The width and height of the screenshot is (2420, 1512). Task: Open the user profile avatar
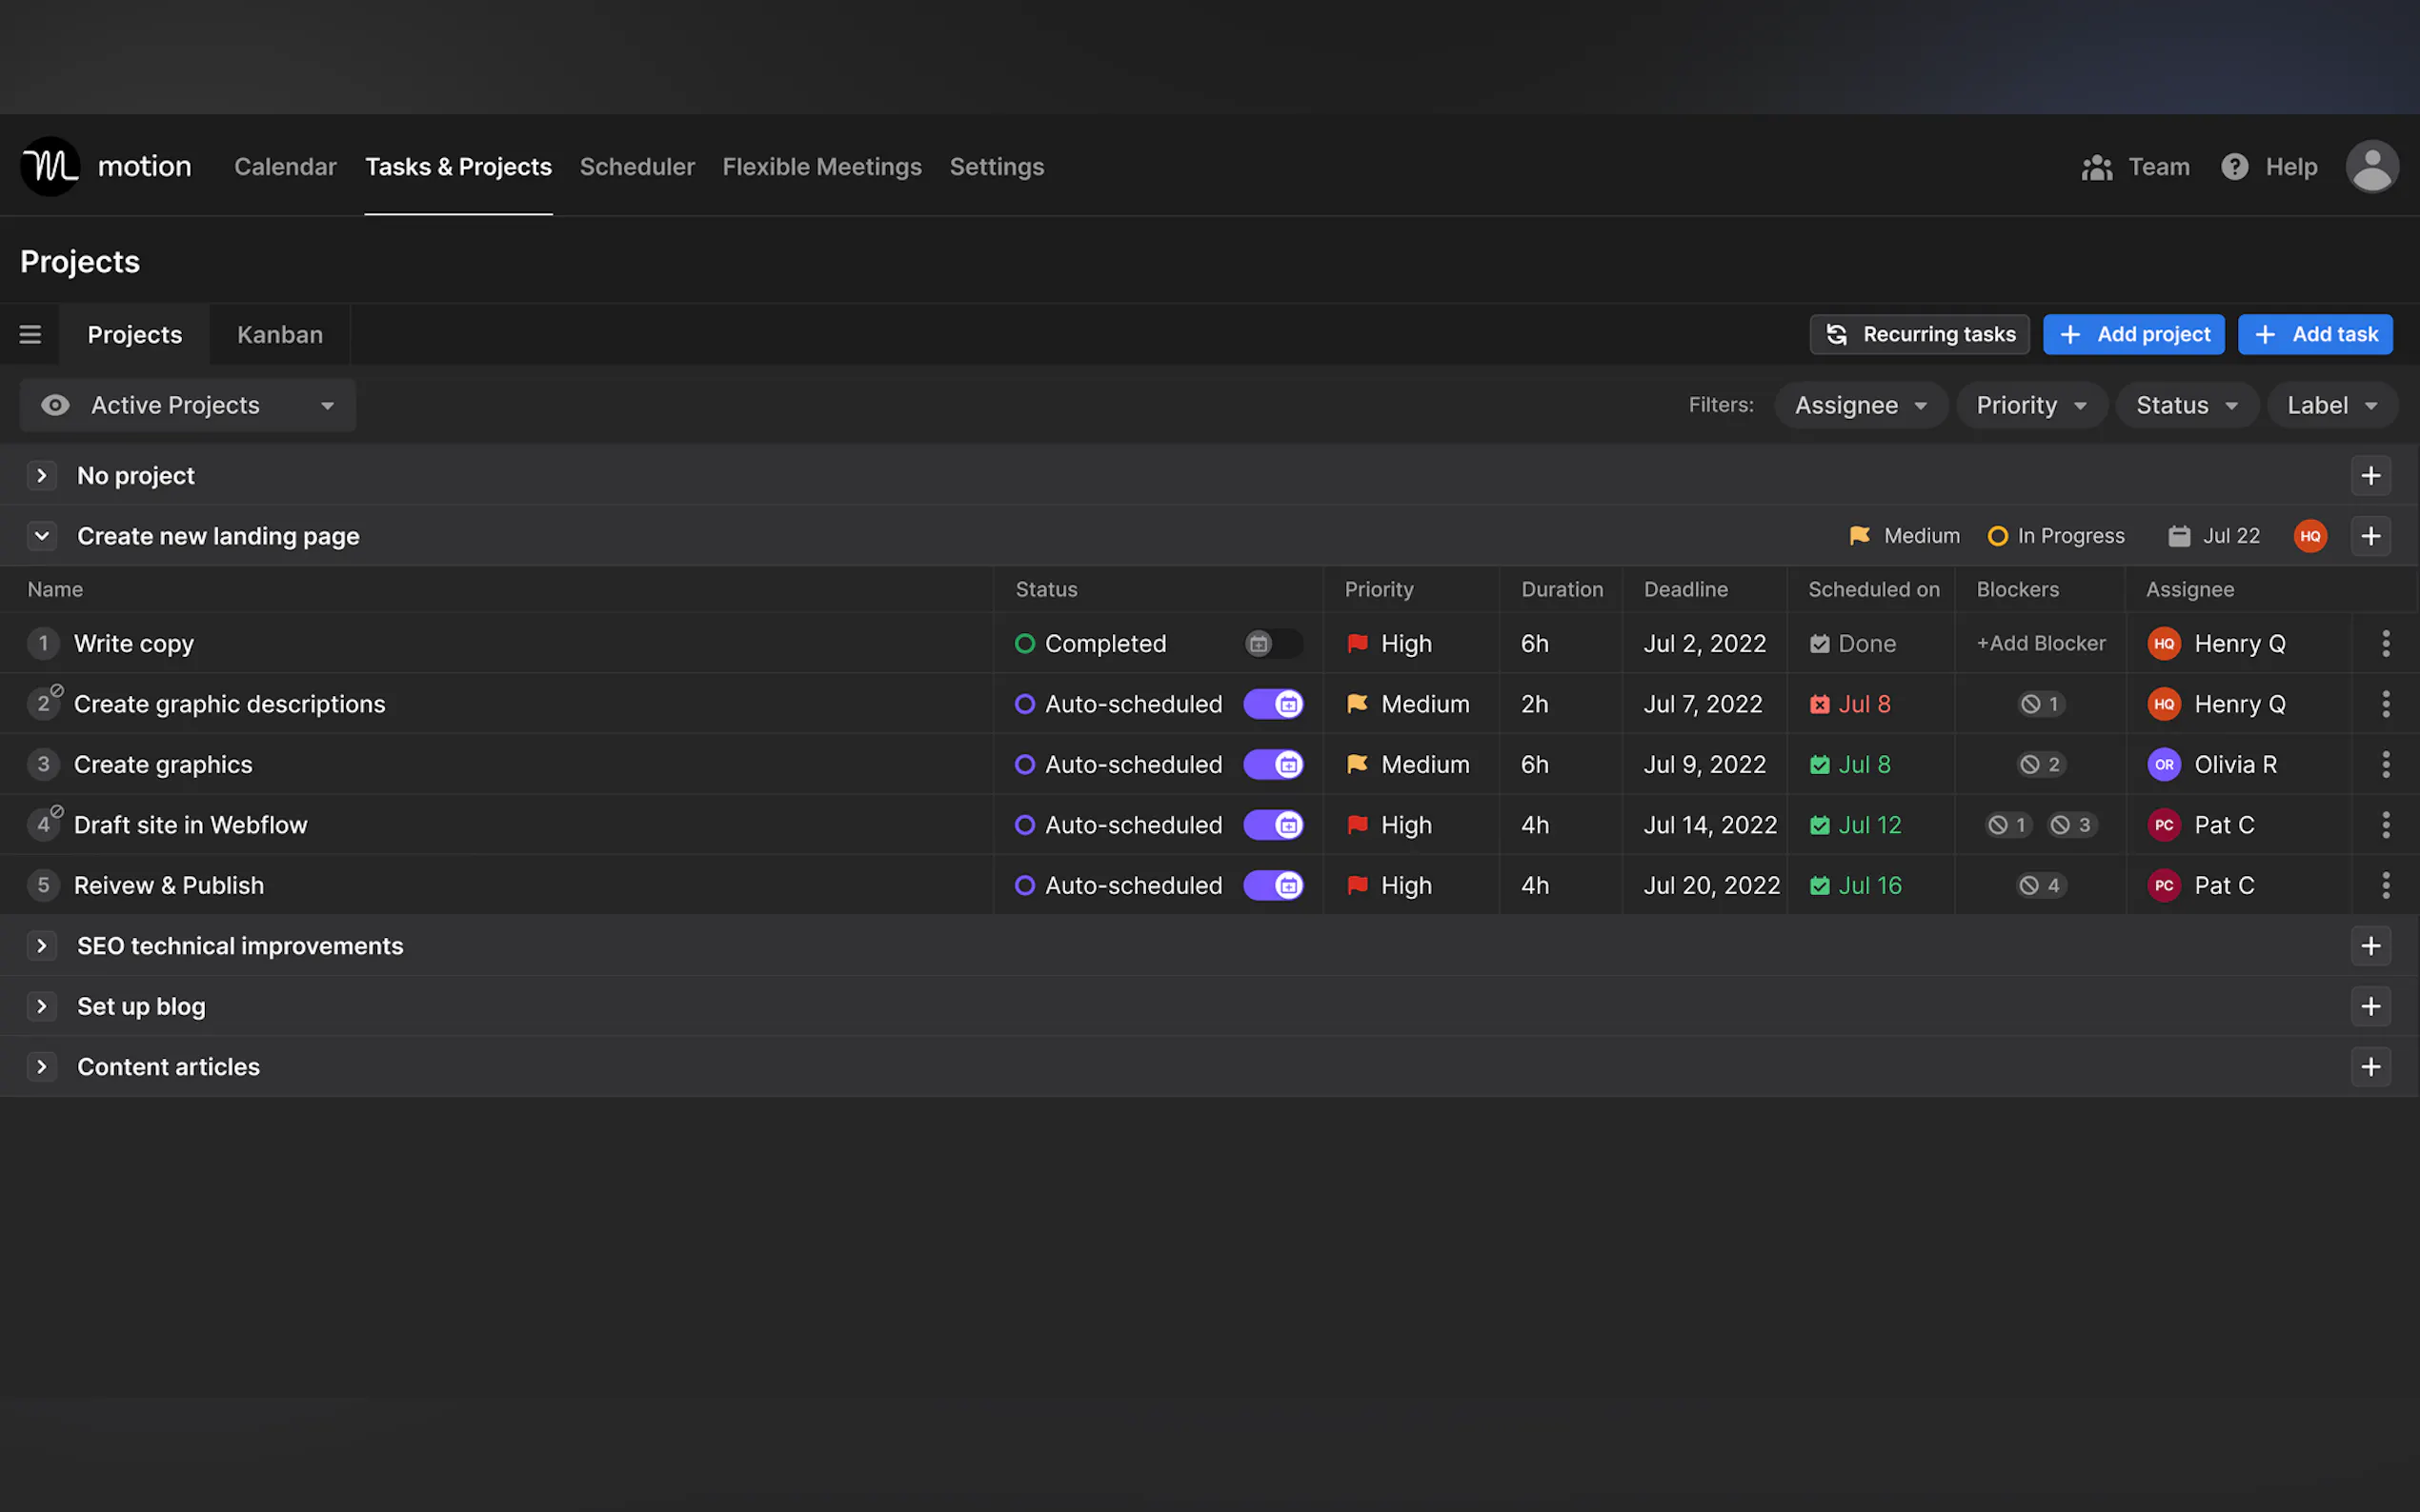pyautogui.click(x=2371, y=166)
